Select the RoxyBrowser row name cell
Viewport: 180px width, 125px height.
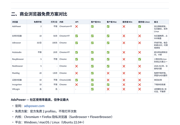coord(19,60)
